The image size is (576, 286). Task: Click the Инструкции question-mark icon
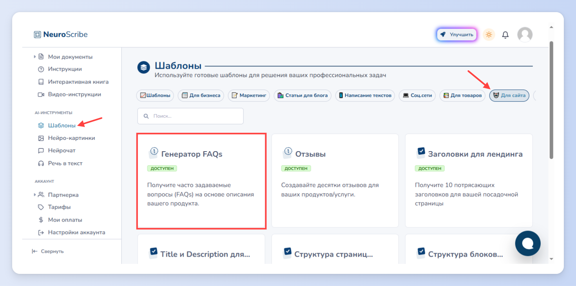41,69
